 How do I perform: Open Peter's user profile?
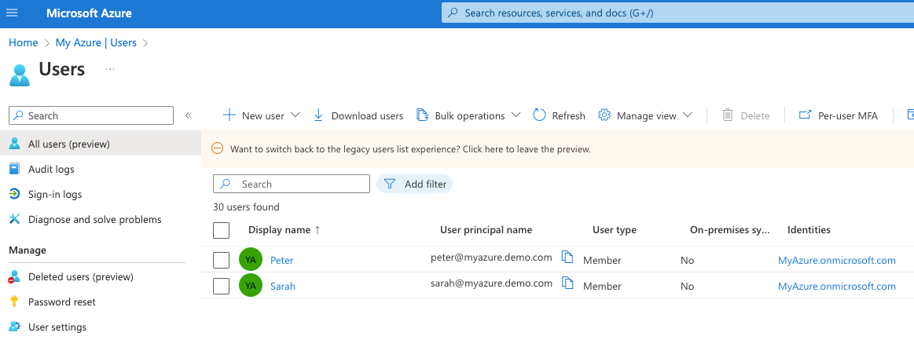coord(281,260)
